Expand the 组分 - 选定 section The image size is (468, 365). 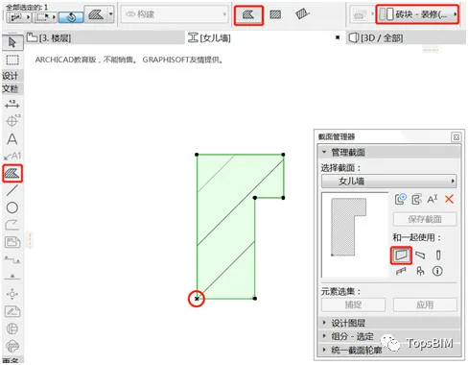pyautogui.click(x=389, y=336)
